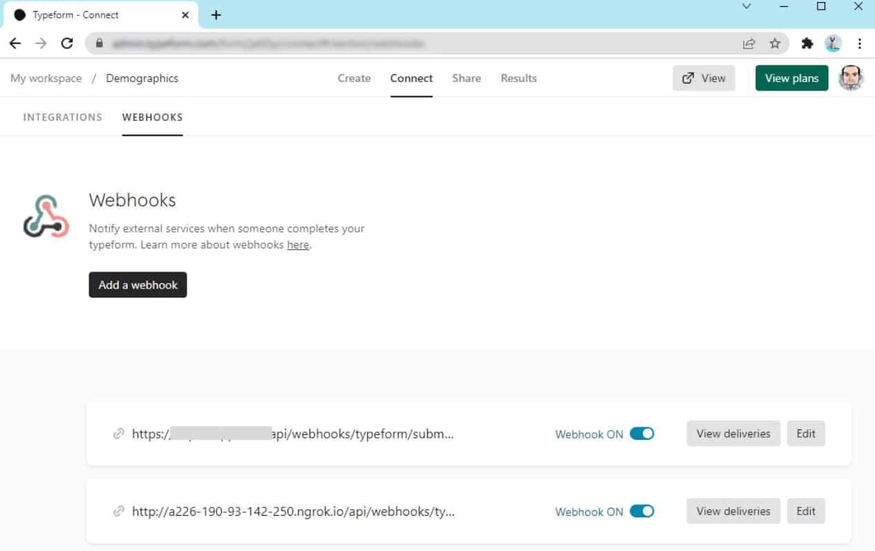875x551 pixels.
Task: Bookmark the page with star icon
Action: pyautogui.click(x=775, y=43)
